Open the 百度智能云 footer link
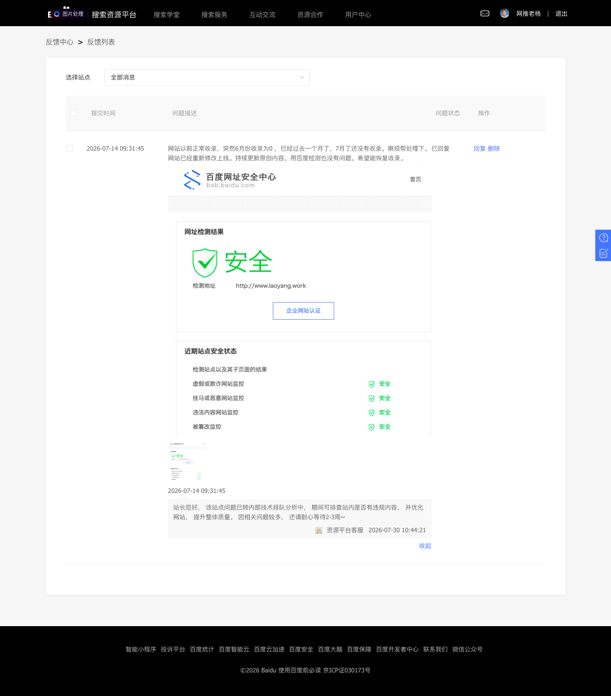The image size is (611, 696). (x=234, y=649)
